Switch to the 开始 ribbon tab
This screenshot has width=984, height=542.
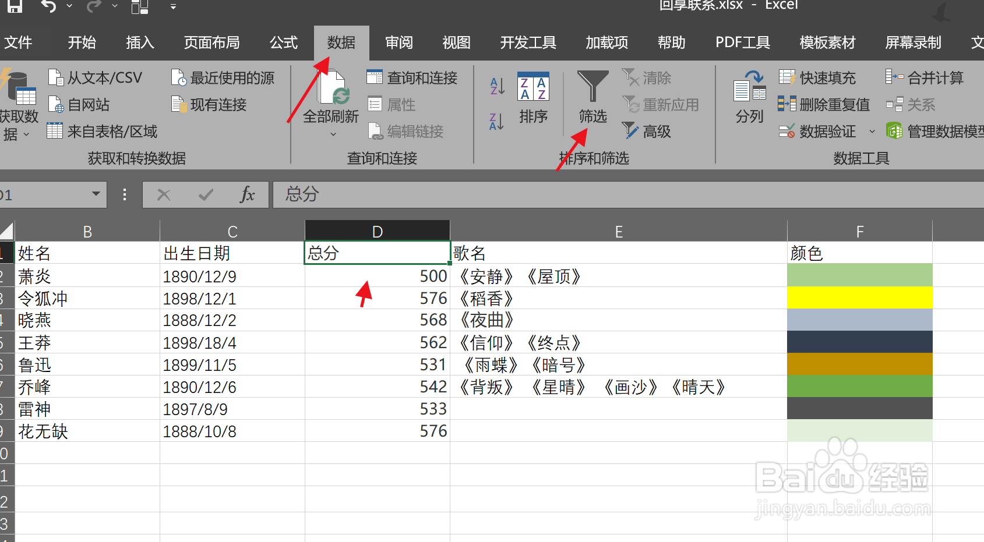point(82,42)
